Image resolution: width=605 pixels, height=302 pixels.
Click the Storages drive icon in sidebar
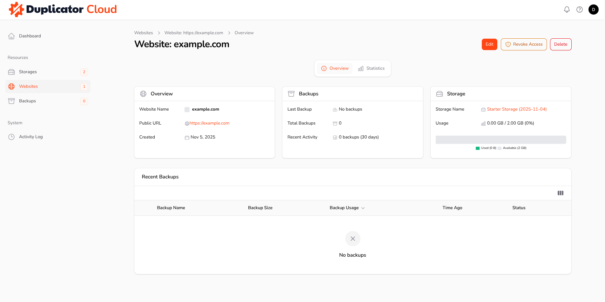(x=11, y=72)
